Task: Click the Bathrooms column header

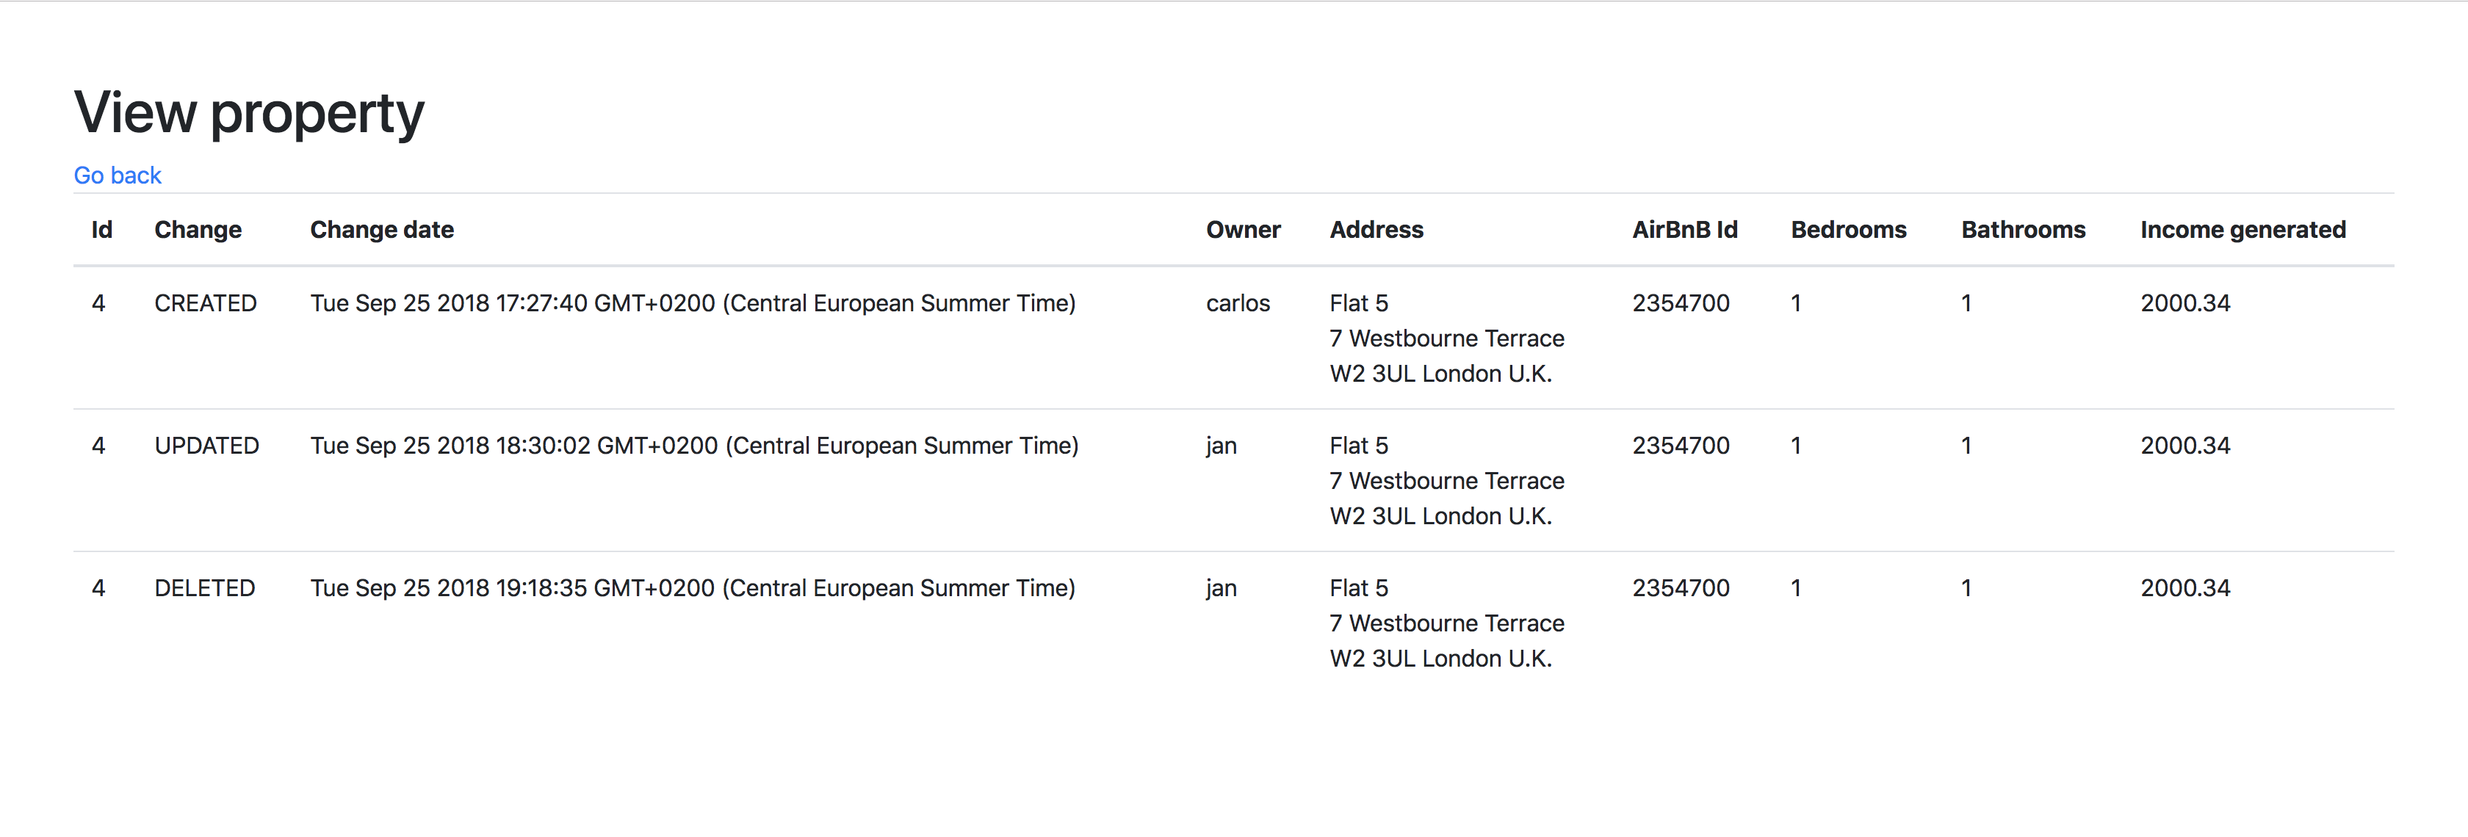Action: tap(2022, 230)
